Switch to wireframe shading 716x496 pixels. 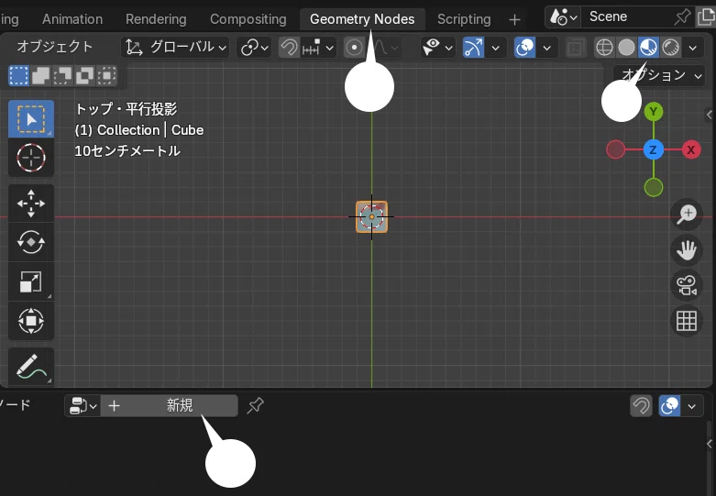pos(604,47)
